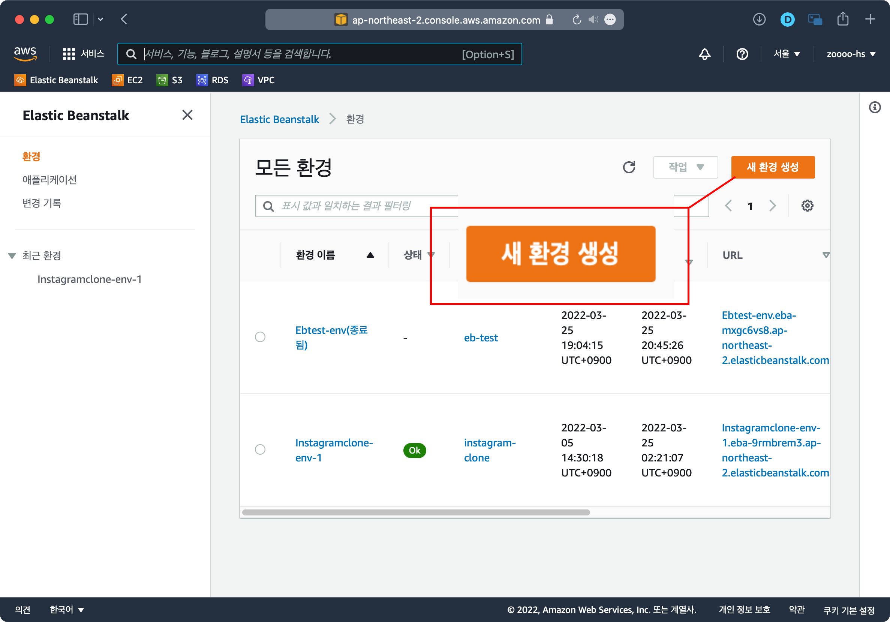The image size is (890, 622).
Task: Select 애플리케이션 in side navigation
Action: tap(49, 180)
